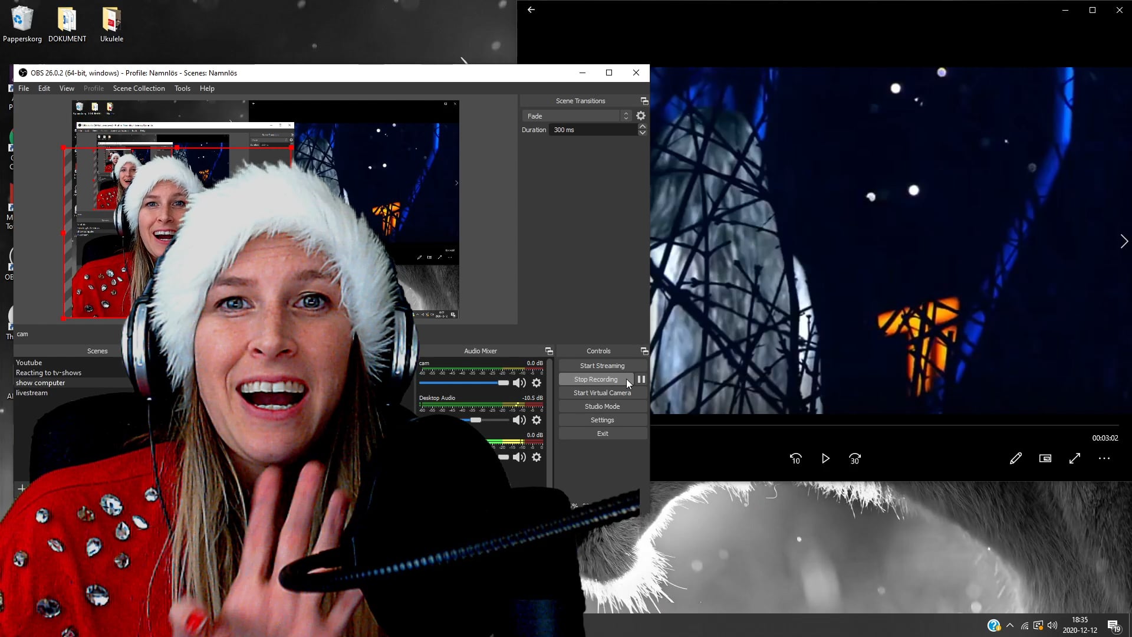Open Wi-Fi network tray icon
This screenshot has width=1132, height=637.
(x=1025, y=625)
